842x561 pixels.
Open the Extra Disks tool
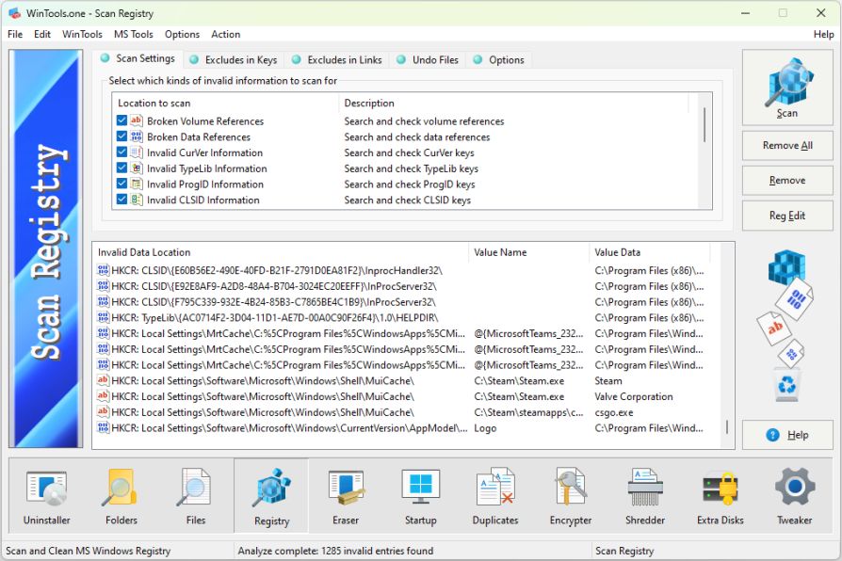click(x=721, y=497)
